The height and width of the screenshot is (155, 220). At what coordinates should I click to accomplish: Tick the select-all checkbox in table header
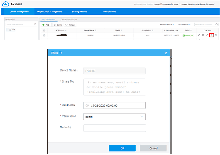44,30
